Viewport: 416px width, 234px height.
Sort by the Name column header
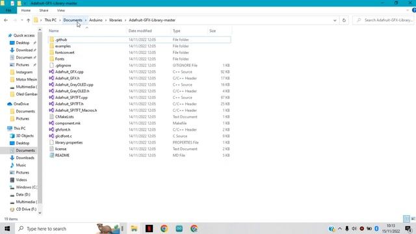click(x=54, y=31)
